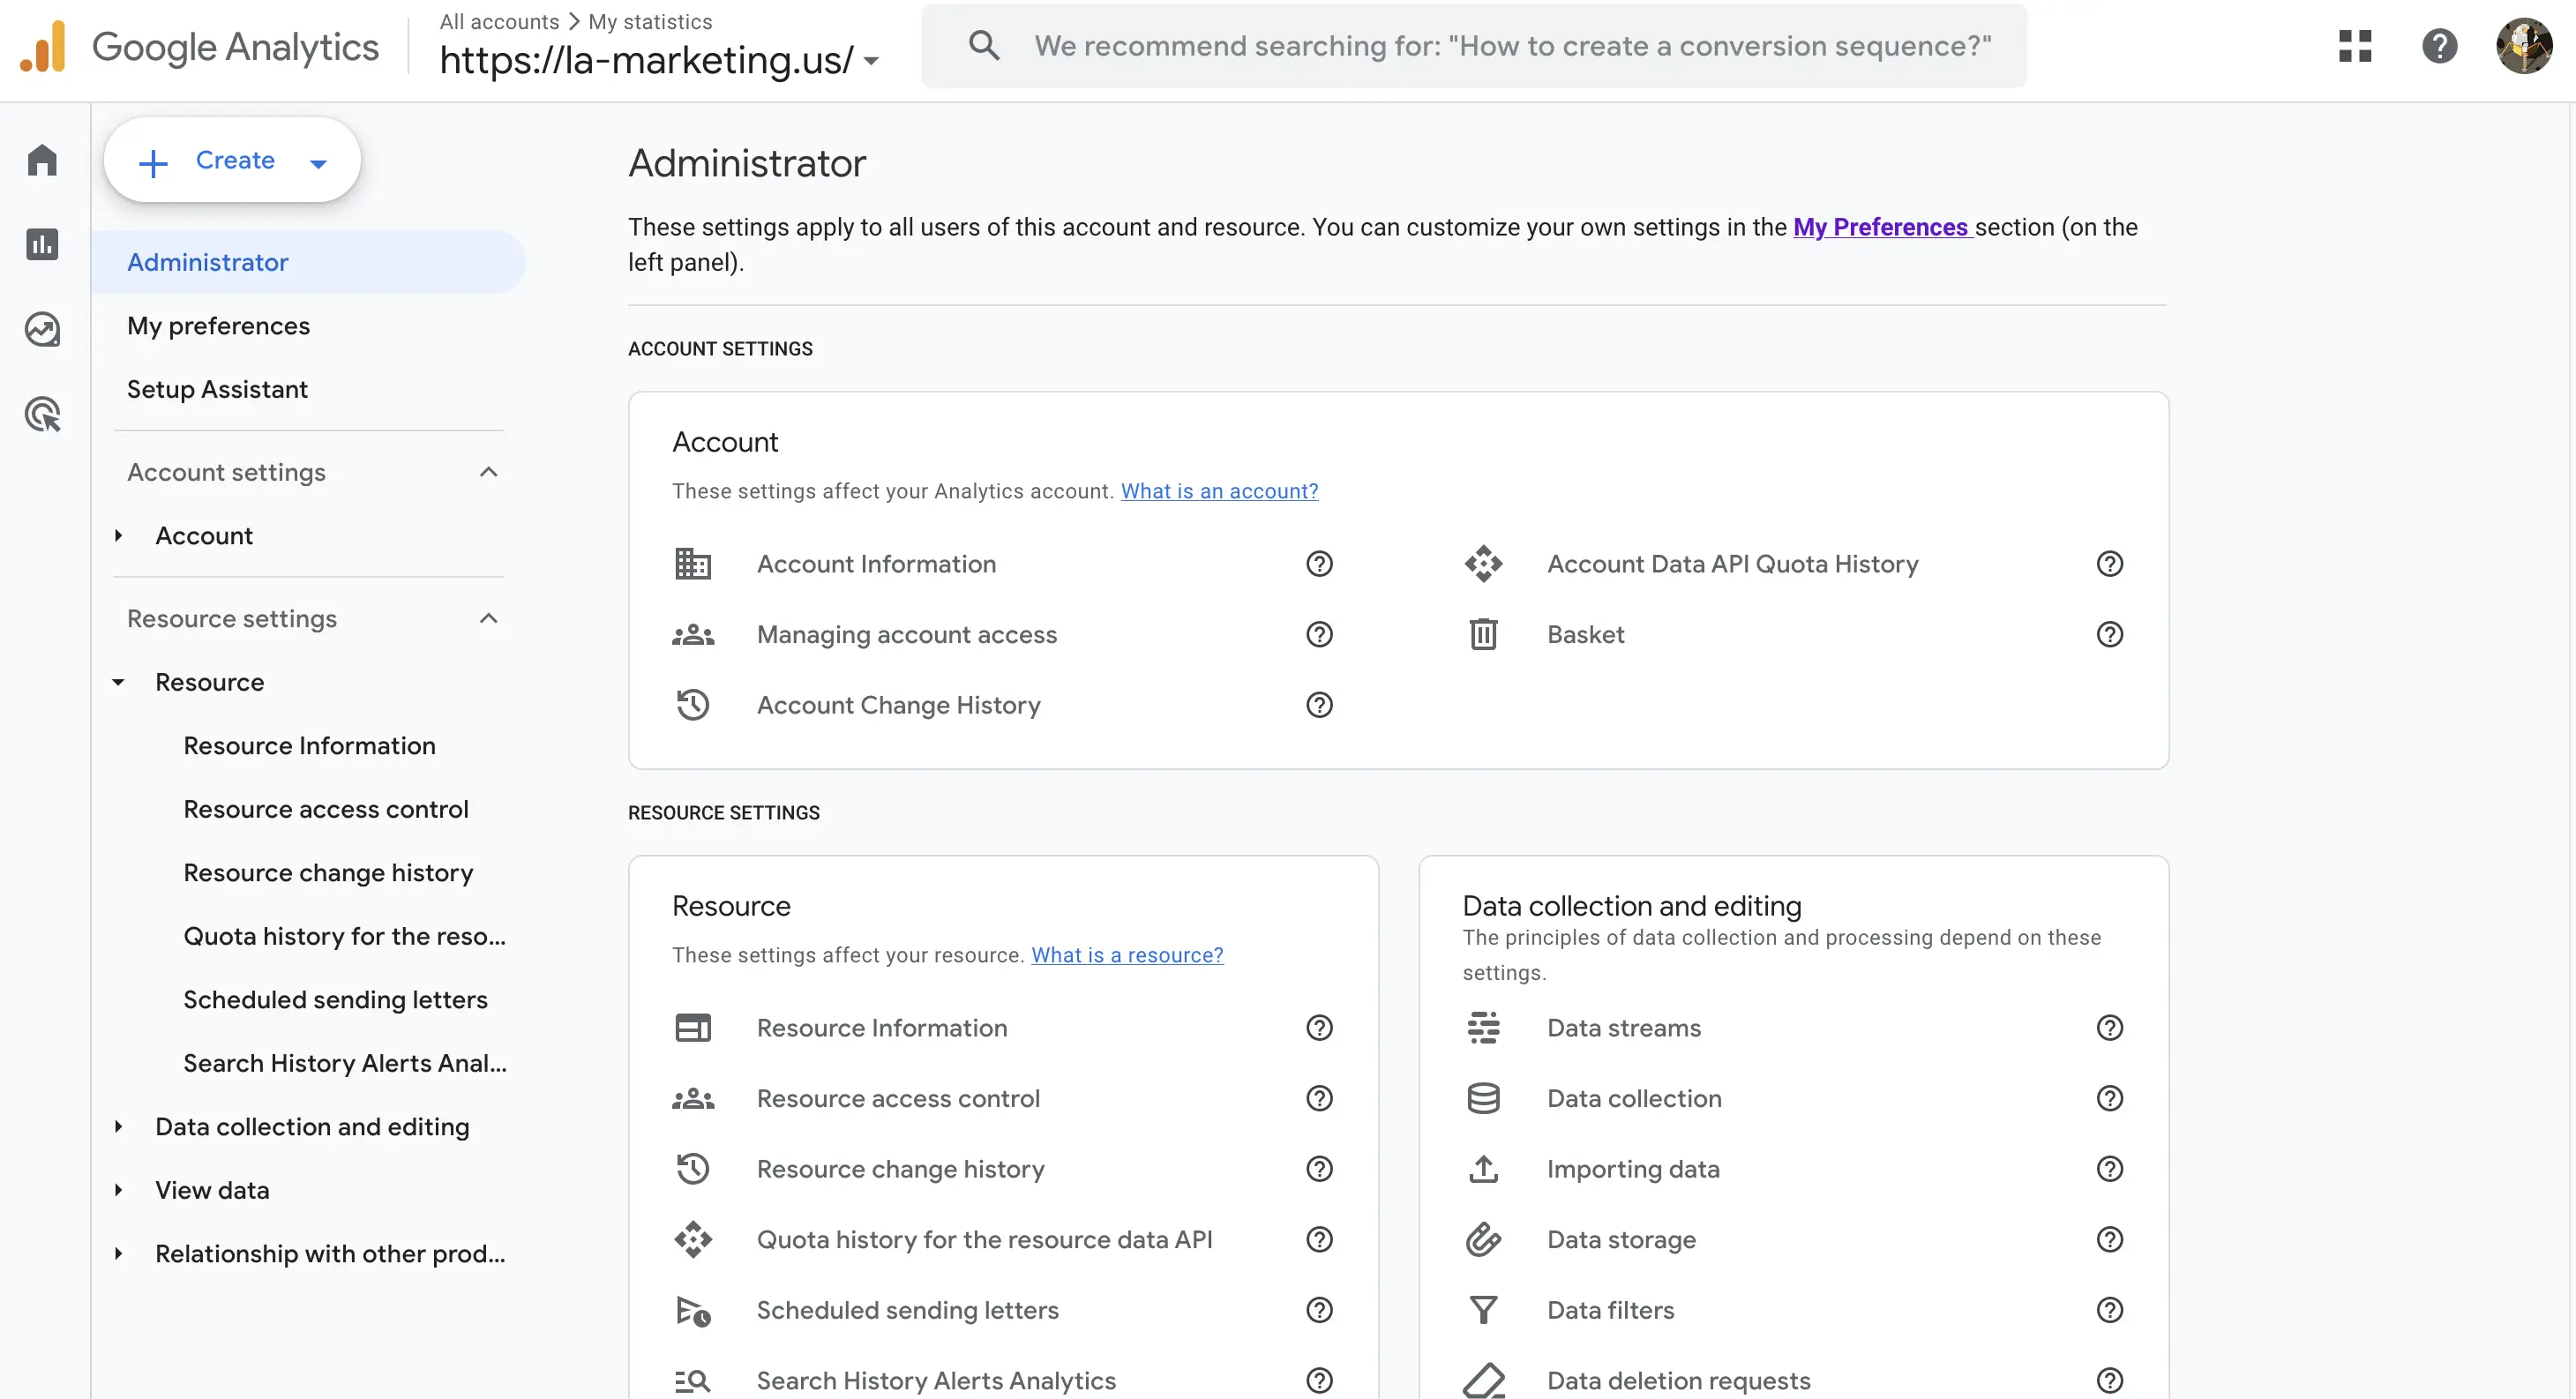Collapse the Account settings section chevron

click(x=488, y=471)
